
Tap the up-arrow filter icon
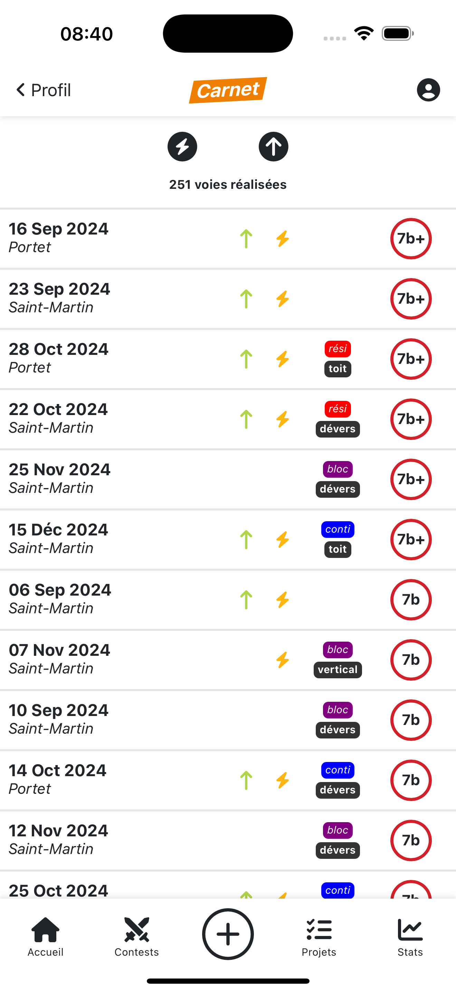pos(273,147)
